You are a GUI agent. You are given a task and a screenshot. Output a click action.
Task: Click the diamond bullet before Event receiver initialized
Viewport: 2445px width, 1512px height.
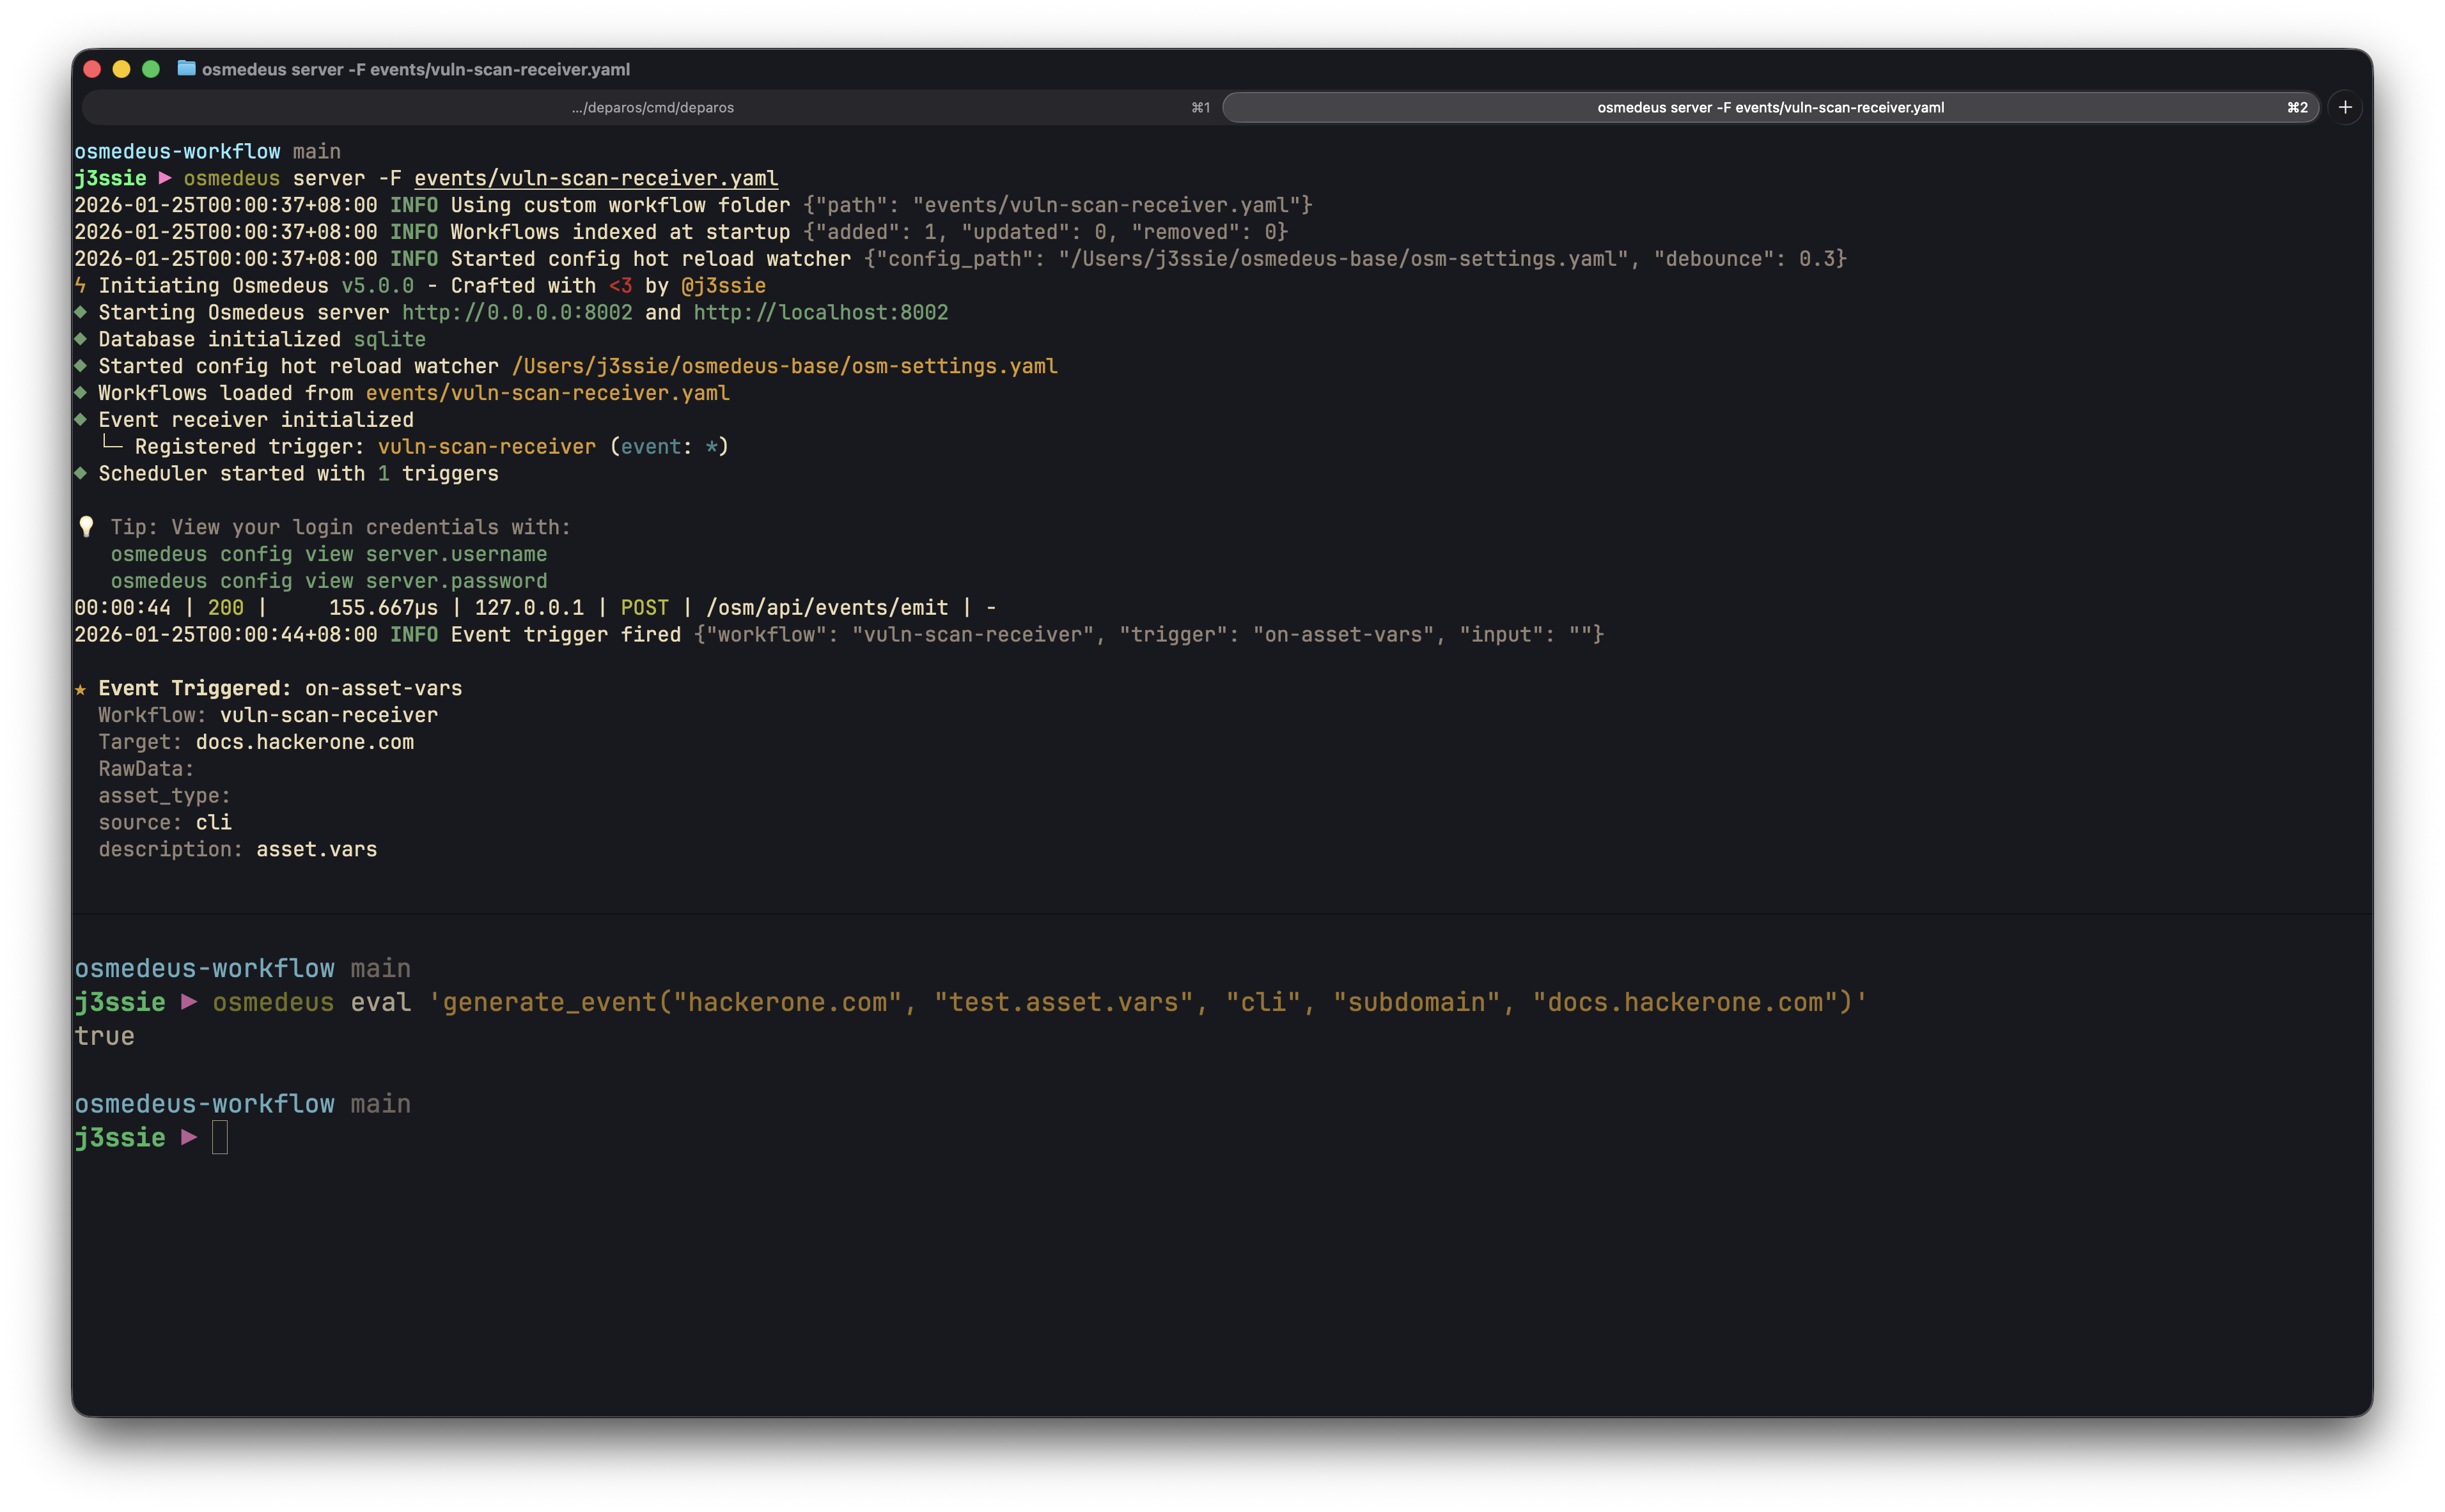[80, 419]
